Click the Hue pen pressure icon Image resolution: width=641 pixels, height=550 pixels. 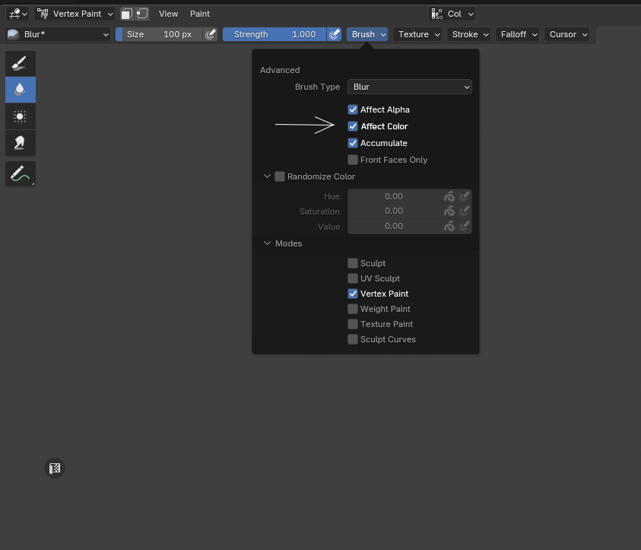coord(464,197)
